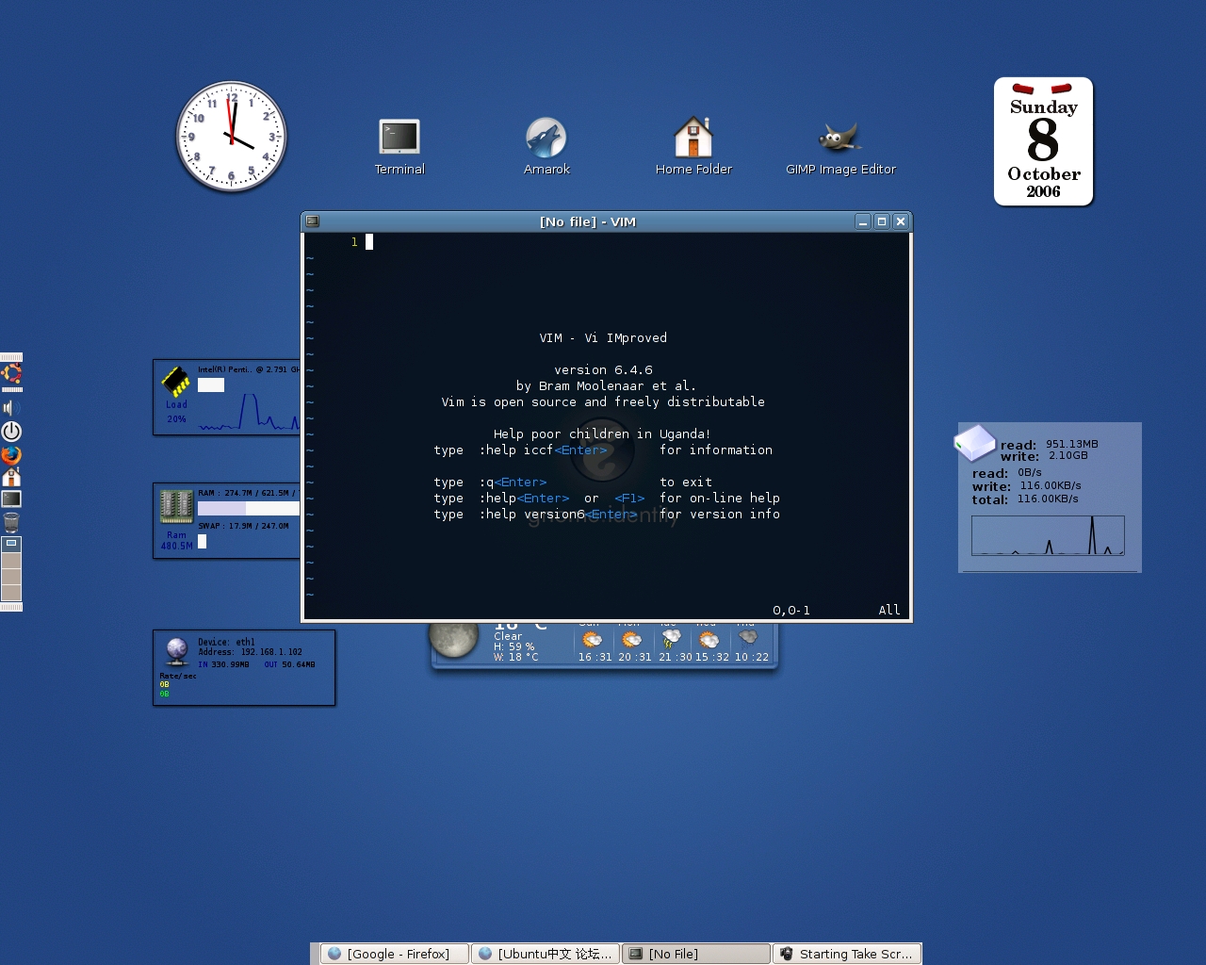
Task: Click 'Device: eth1' text in network widget
Action: 226,643
